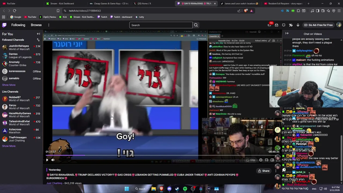Open Steam from the taskbar
This screenshot has height=193, width=343.
177,189
